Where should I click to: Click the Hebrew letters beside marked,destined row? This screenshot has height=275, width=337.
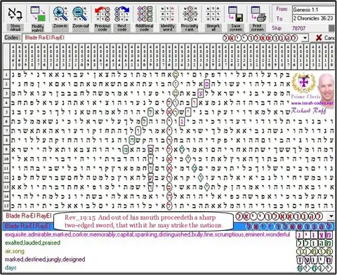point(315,260)
